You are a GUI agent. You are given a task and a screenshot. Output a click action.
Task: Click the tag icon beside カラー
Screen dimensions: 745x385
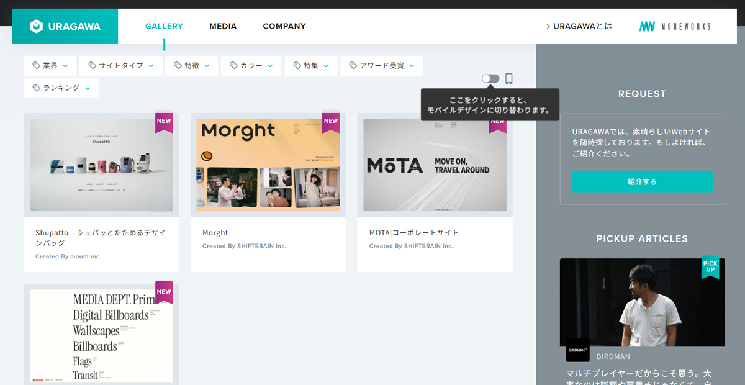click(x=233, y=65)
